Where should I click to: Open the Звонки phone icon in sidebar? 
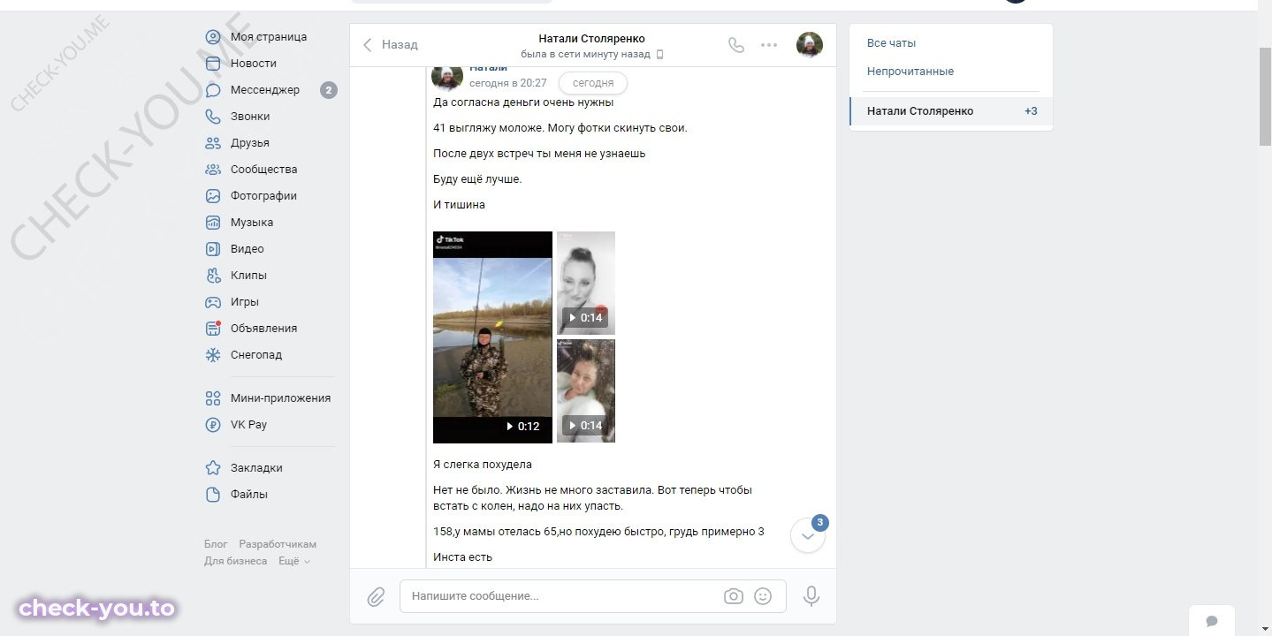pyautogui.click(x=213, y=117)
